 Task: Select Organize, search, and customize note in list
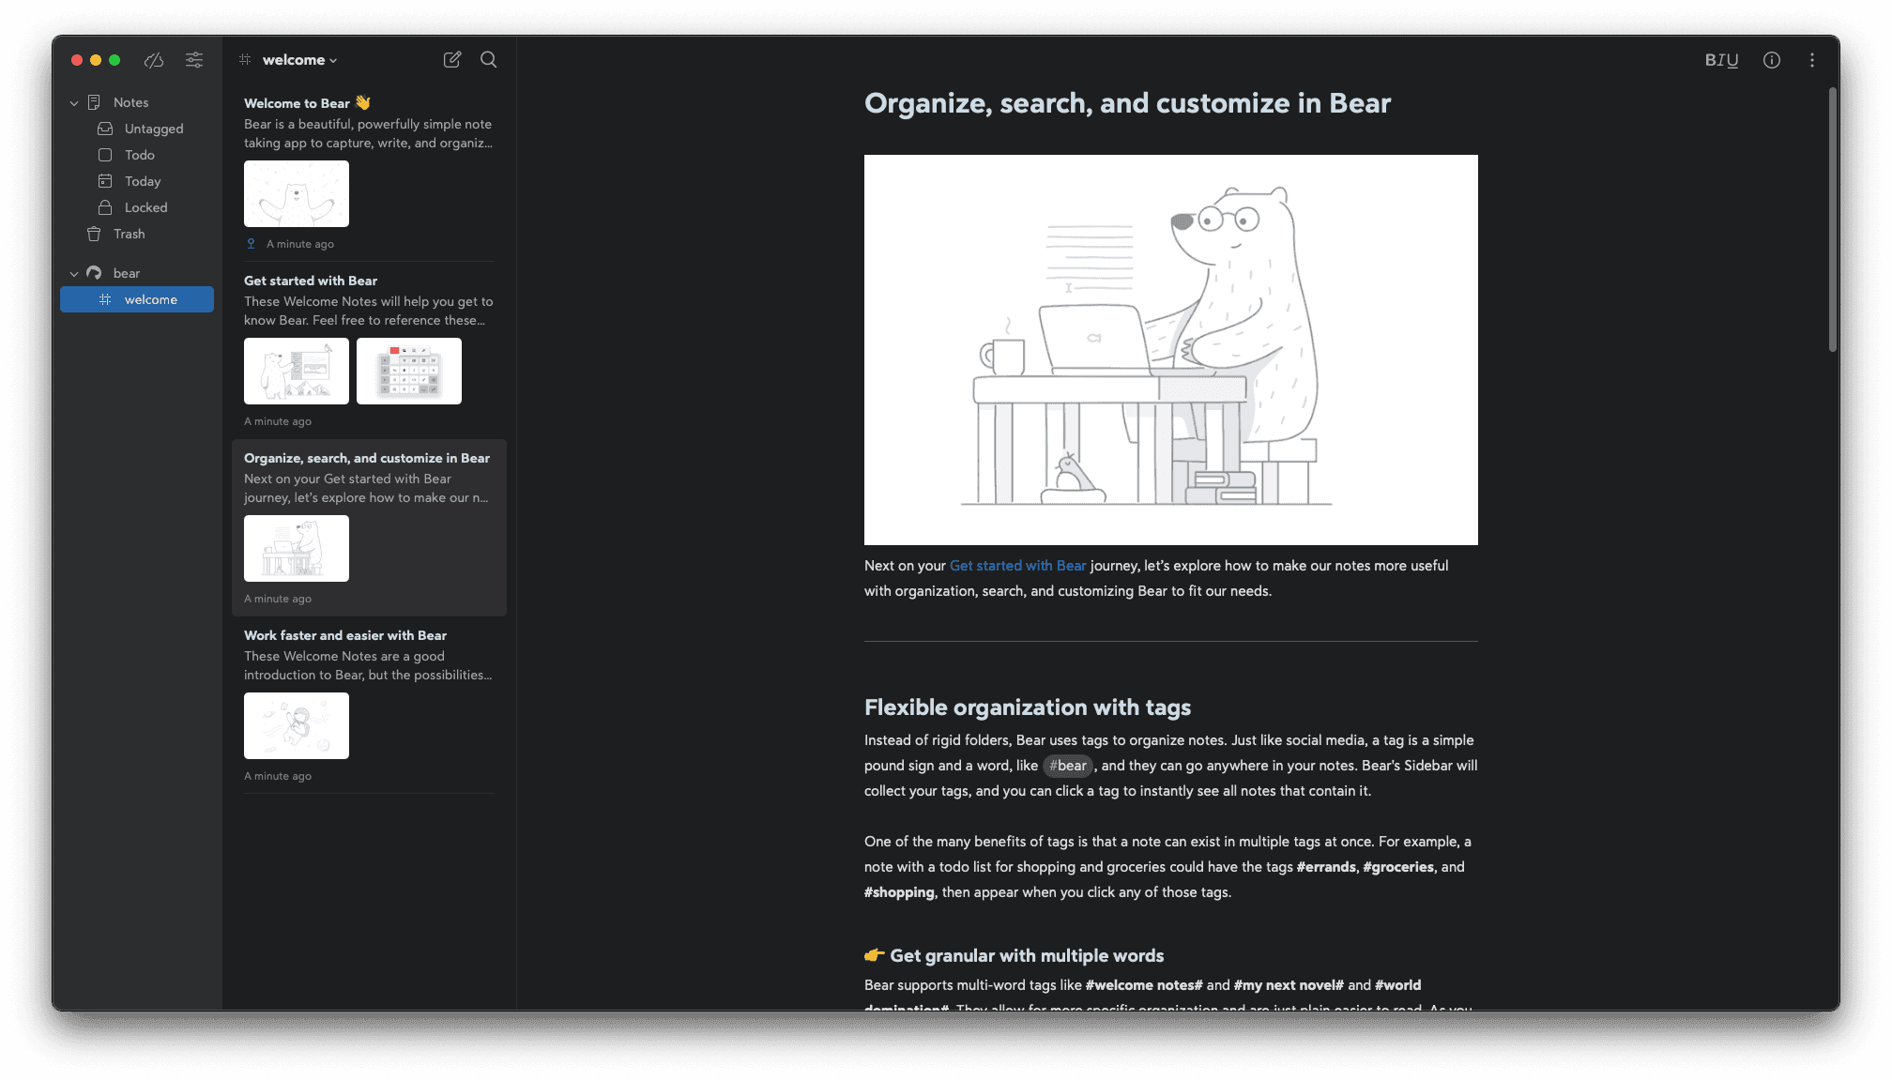pos(369,527)
